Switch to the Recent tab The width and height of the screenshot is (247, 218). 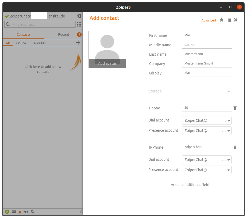coord(64,35)
